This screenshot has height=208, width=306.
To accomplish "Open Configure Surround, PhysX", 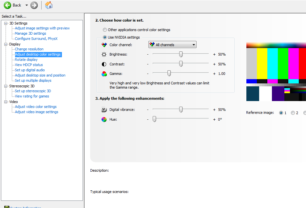I will (x=36, y=39).
